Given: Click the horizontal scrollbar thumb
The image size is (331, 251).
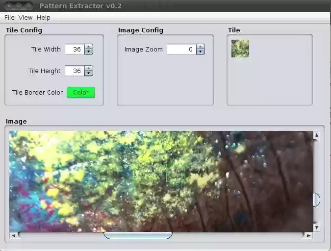Looking at the screenshot, I should pos(138,235).
